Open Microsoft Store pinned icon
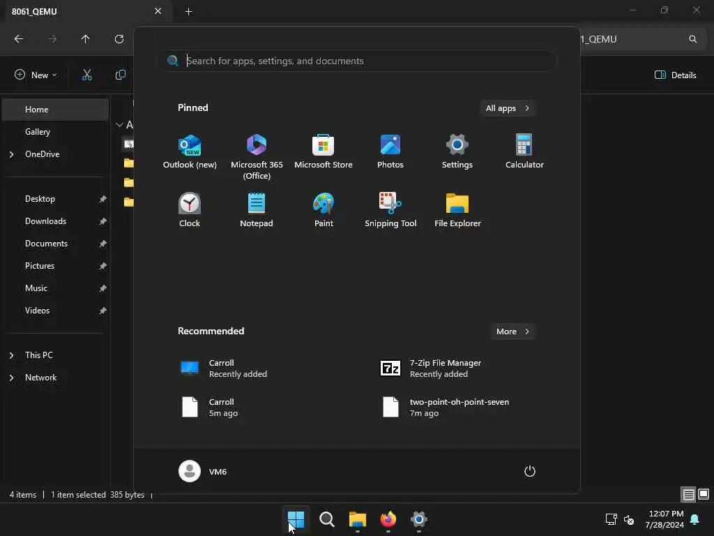 324,152
